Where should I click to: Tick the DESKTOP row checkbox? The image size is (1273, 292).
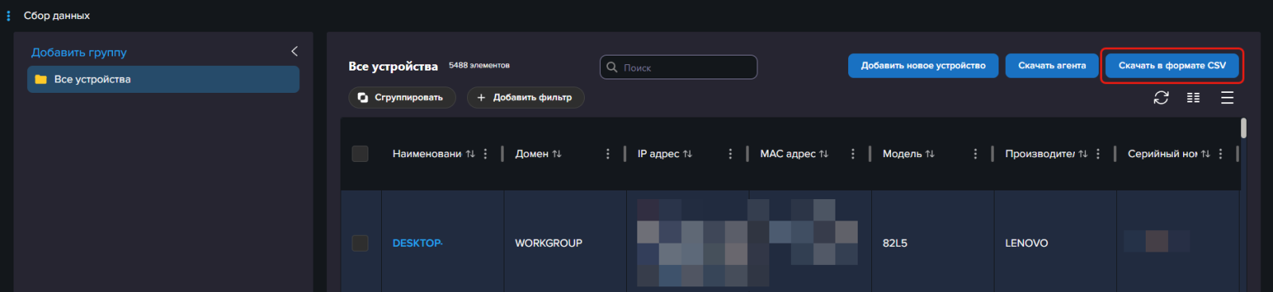click(x=360, y=243)
